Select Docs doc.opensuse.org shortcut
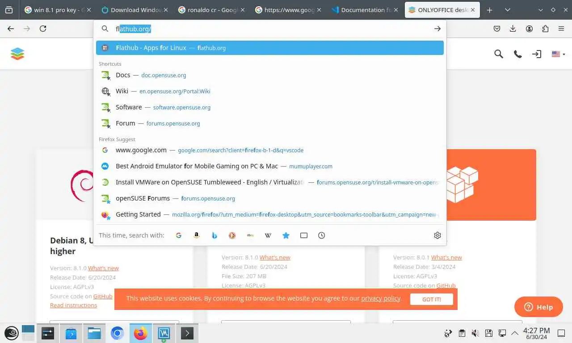 270,75
